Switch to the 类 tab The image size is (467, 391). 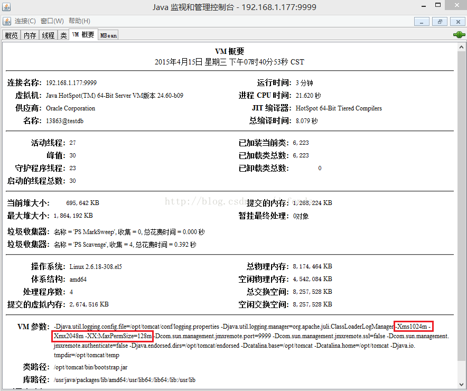click(x=63, y=35)
